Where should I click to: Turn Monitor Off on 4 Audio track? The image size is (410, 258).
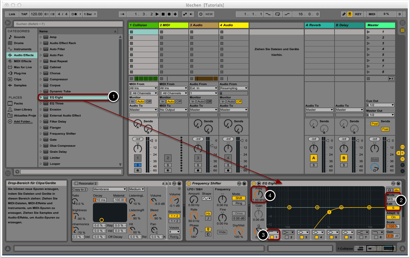pyautogui.click(x=238, y=101)
